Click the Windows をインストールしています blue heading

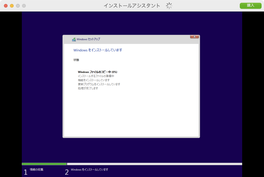tap(97, 50)
